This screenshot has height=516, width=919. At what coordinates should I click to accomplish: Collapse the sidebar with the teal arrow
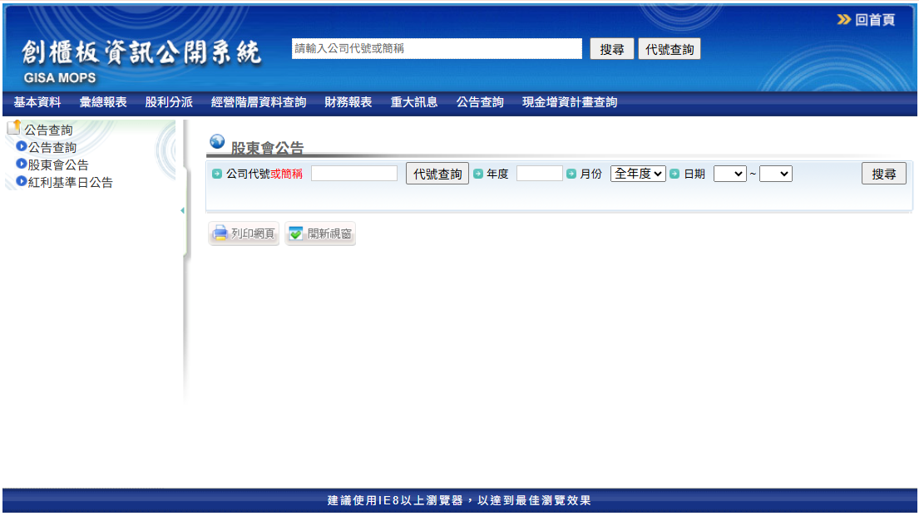[x=182, y=210]
